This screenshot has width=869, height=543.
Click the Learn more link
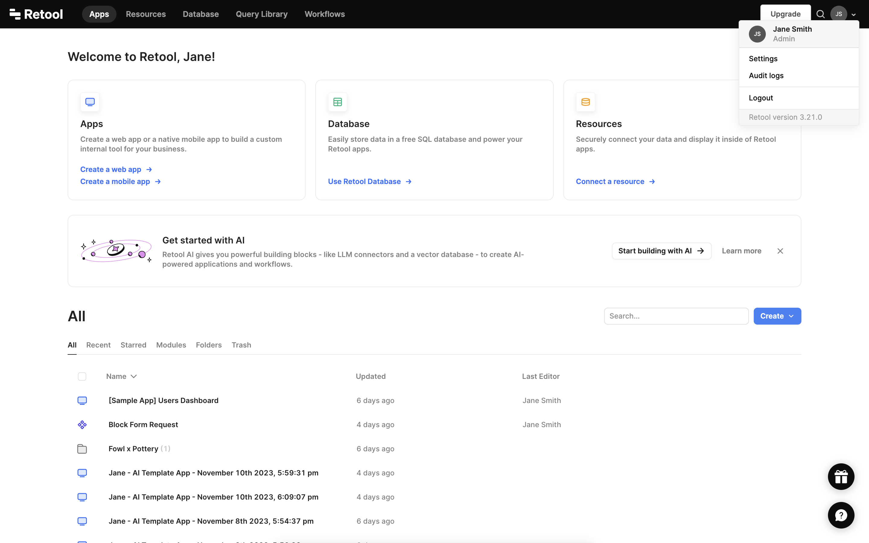pyautogui.click(x=742, y=251)
